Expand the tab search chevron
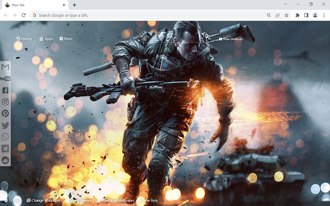 [286, 4]
